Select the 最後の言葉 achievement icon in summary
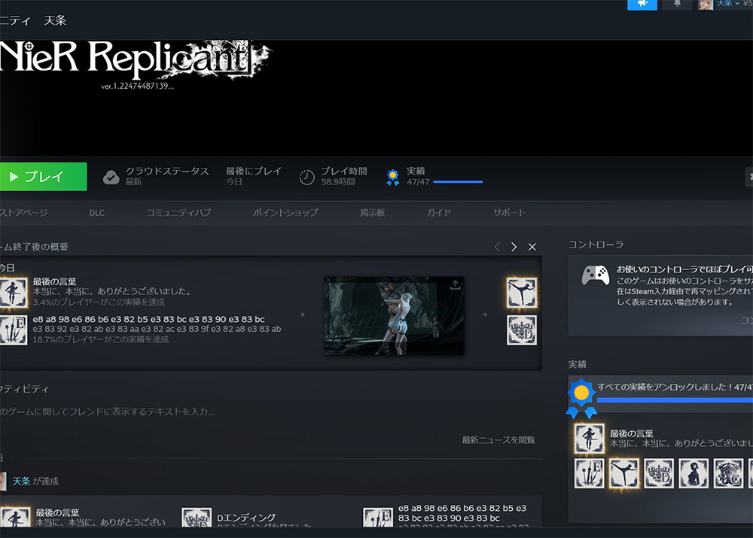The height and width of the screenshot is (538, 753). tap(13, 292)
